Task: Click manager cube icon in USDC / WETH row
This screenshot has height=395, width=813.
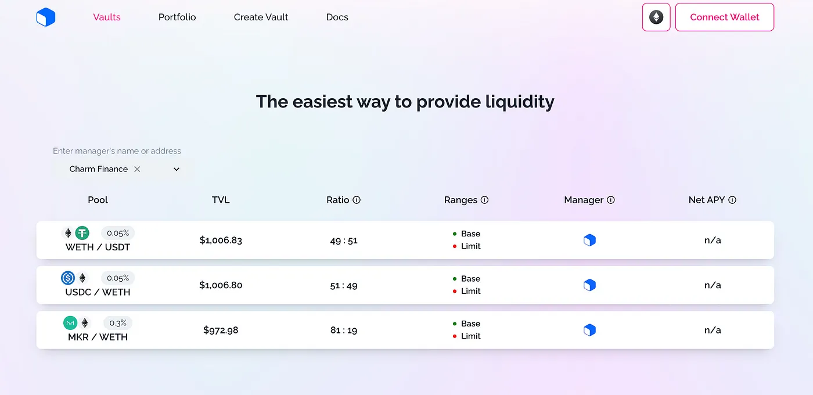Action: (x=589, y=285)
